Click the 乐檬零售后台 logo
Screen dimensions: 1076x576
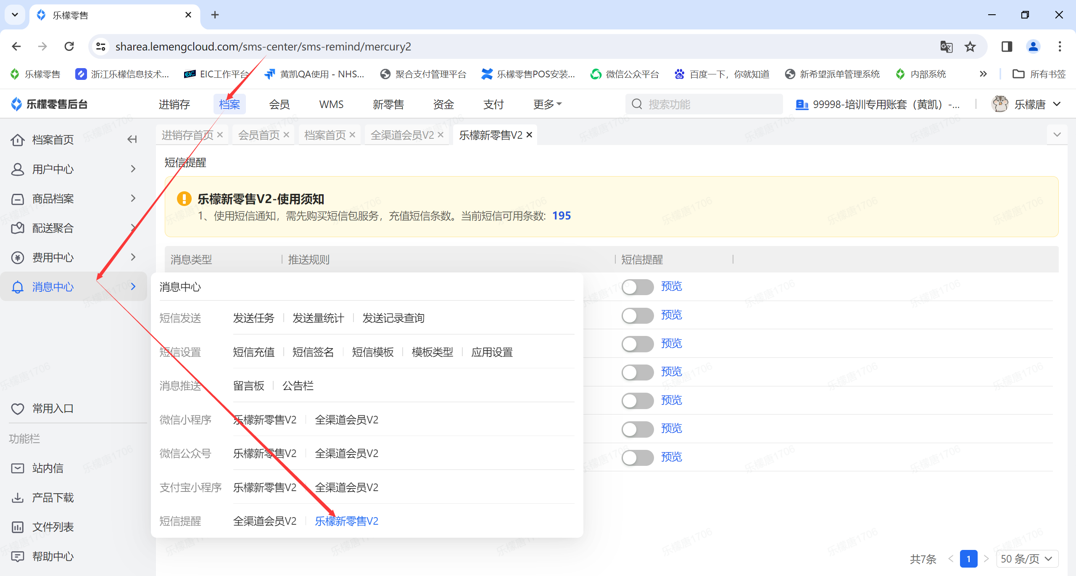point(49,104)
